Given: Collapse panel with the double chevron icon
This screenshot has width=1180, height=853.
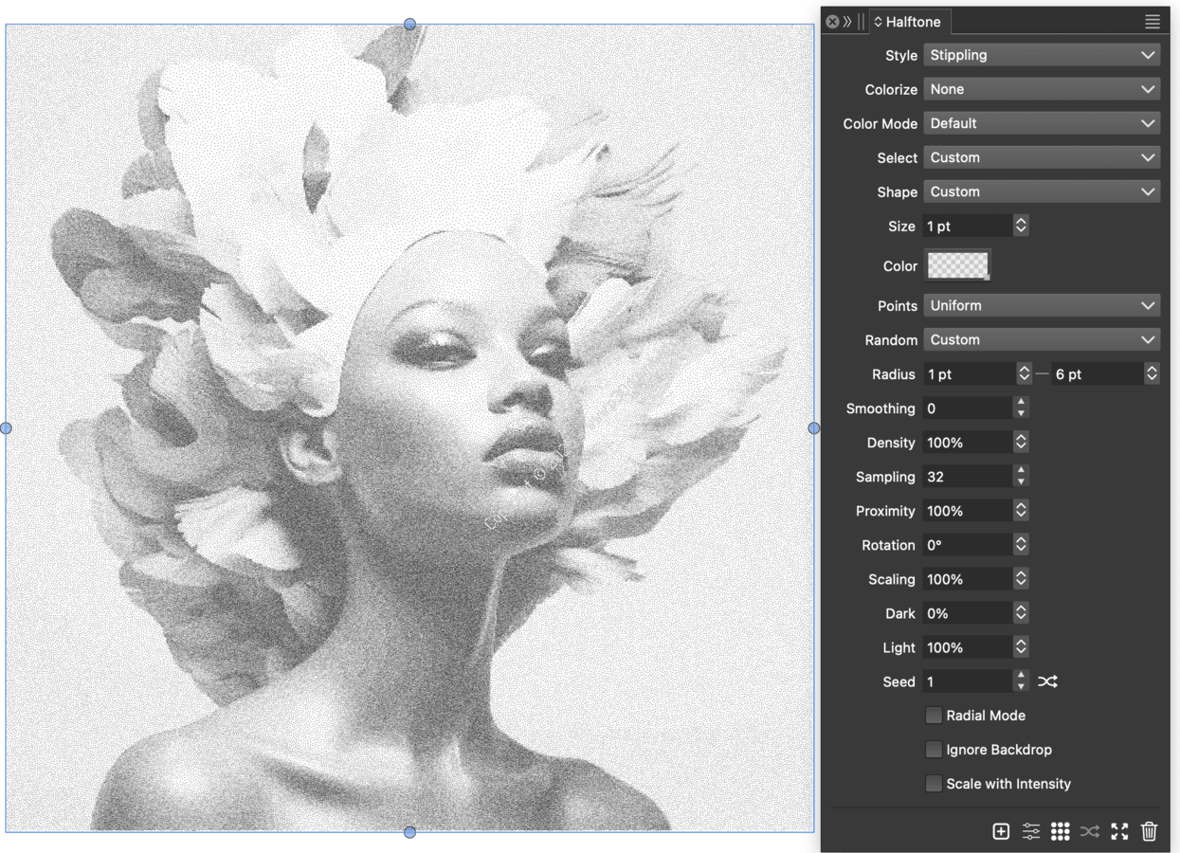Looking at the screenshot, I should click(847, 22).
